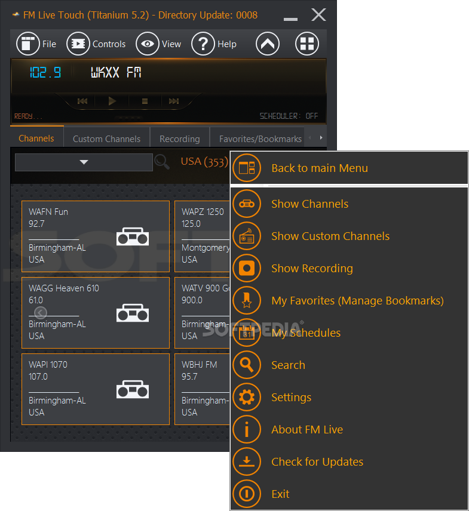Click the Settings gear icon

(247, 397)
